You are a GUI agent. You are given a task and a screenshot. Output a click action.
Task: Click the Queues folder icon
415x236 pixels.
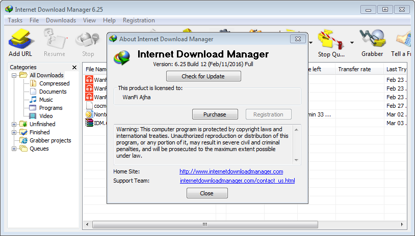coord(23,149)
